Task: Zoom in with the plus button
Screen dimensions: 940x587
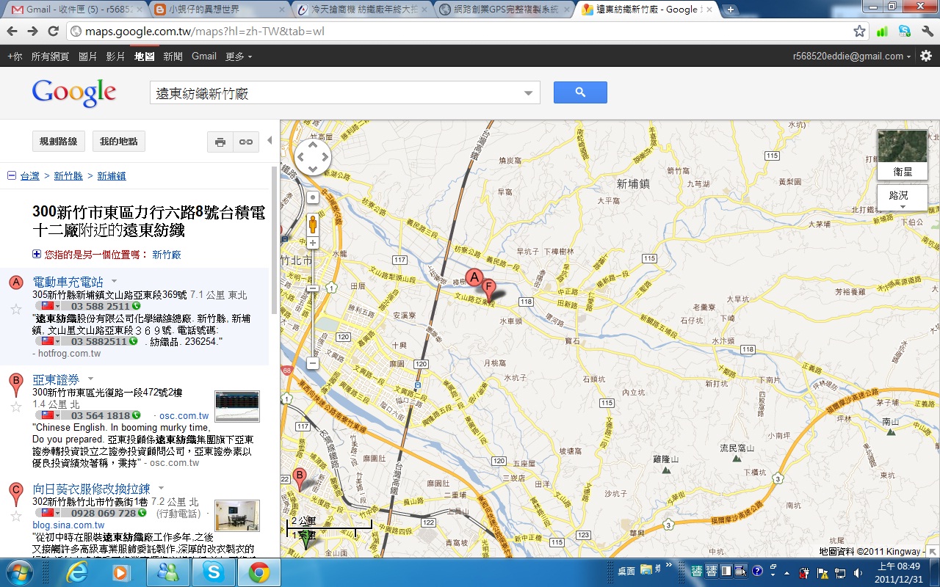Action: 313,243
